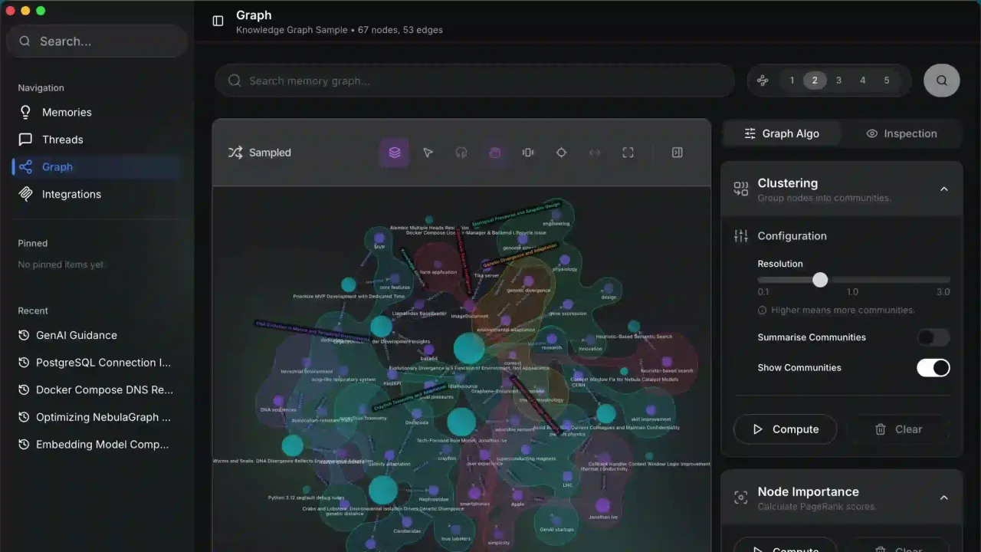Select the pointer cursor tool

(x=428, y=153)
